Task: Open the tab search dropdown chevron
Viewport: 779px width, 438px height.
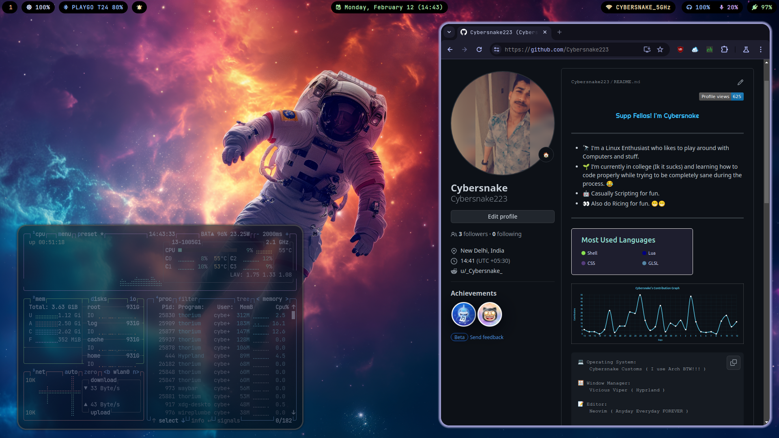Action: coord(449,32)
